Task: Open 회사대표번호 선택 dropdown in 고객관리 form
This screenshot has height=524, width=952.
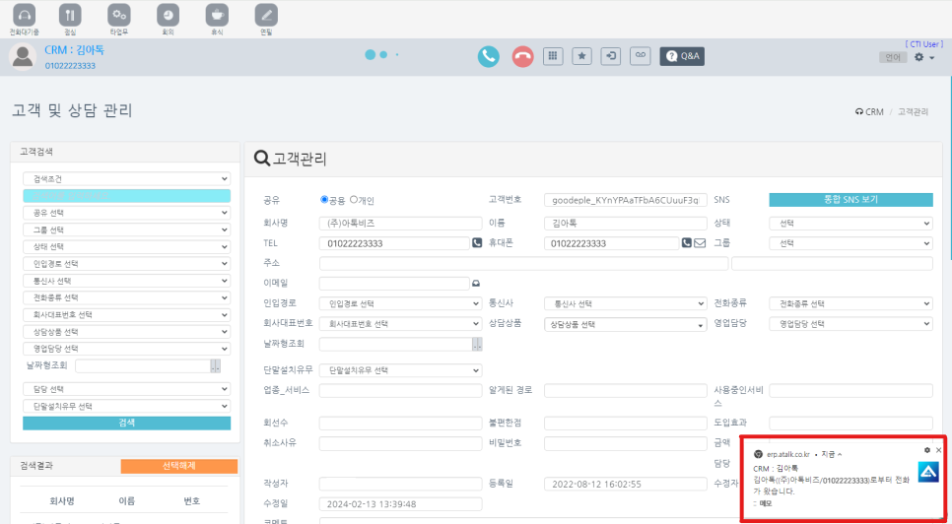Action: point(401,324)
